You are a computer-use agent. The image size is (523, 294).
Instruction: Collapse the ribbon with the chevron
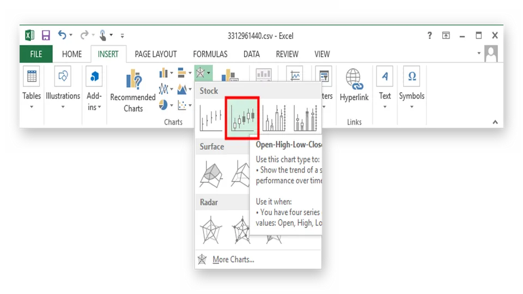coord(495,122)
